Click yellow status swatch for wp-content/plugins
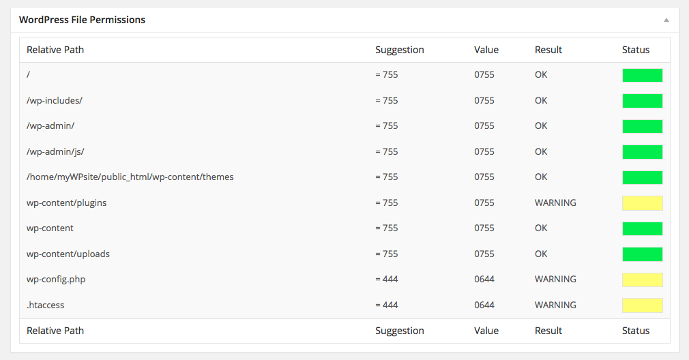The width and height of the screenshot is (689, 360). pyautogui.click(x=642, y=202)
